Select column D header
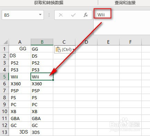The width and height of the screenshot is (150, 136). pyautogui.click(x=86, y=42)
